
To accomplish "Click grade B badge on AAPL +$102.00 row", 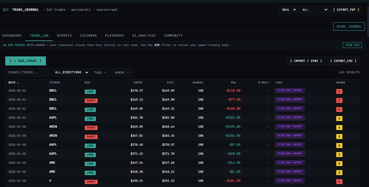I will [x=339, y=119].
